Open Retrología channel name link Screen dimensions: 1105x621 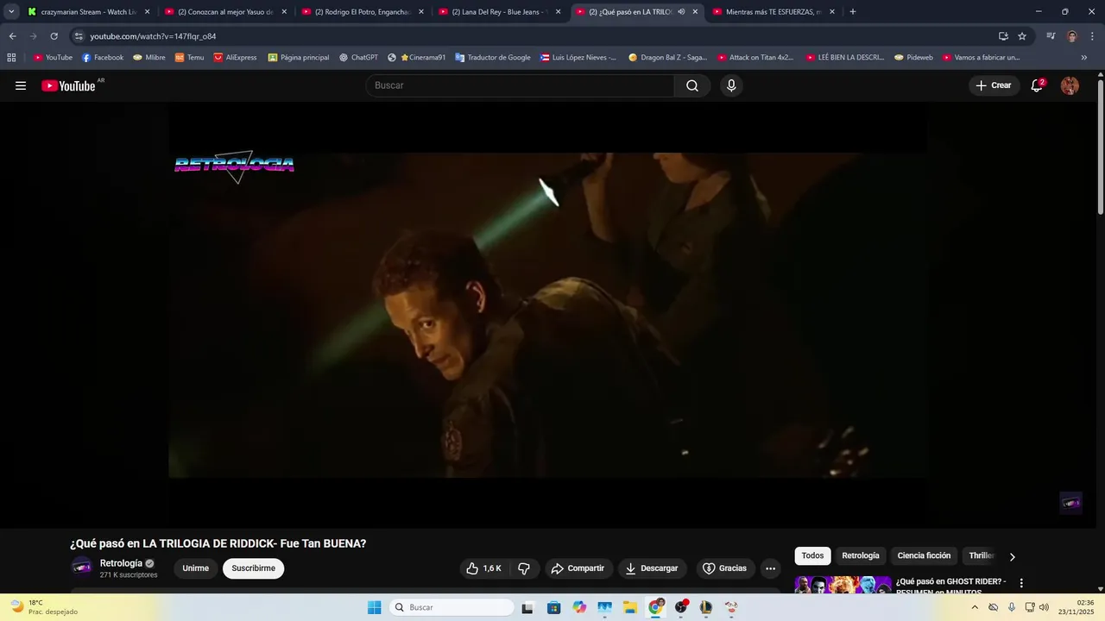(x=121, y=563)
